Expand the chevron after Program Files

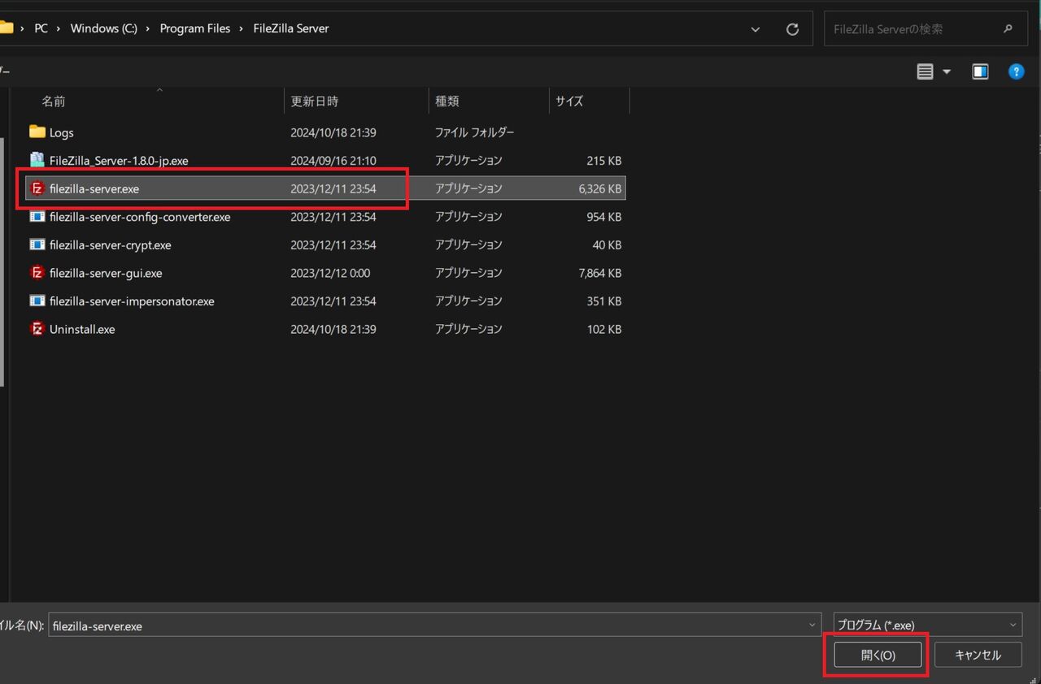(x=242, y=28)
